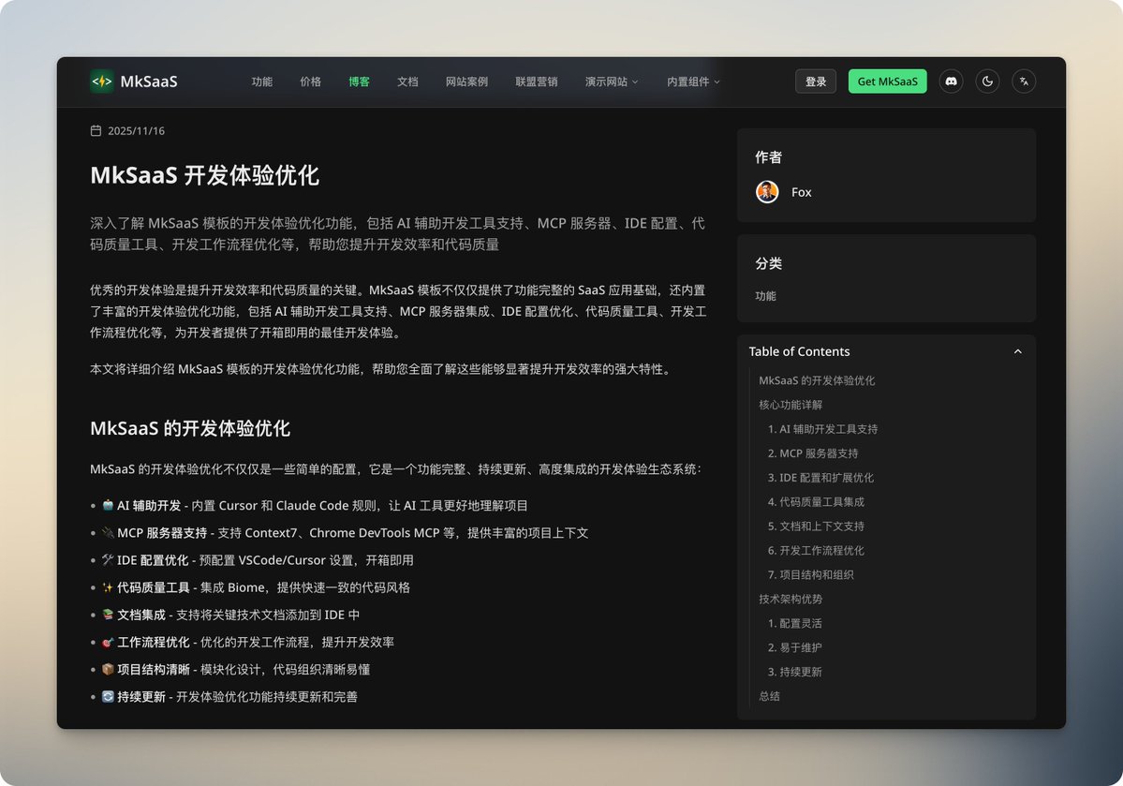
Task: Jump to 总结 in contents
Action: point(769,696)
